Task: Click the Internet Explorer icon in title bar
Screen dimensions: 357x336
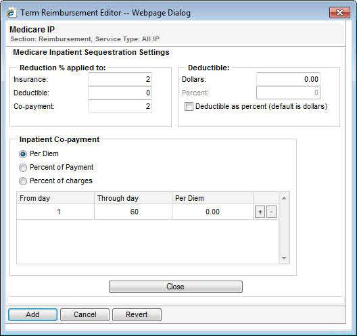Action: pyautogui.click(x=11, y=13)
